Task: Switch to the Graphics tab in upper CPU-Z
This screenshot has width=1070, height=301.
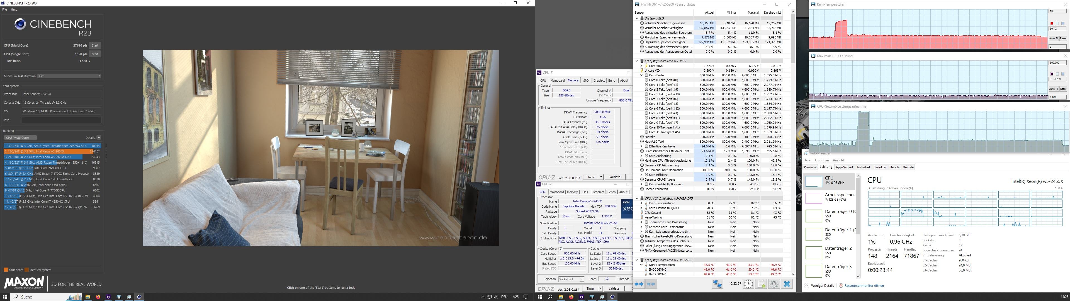Action: pos(599,81)
